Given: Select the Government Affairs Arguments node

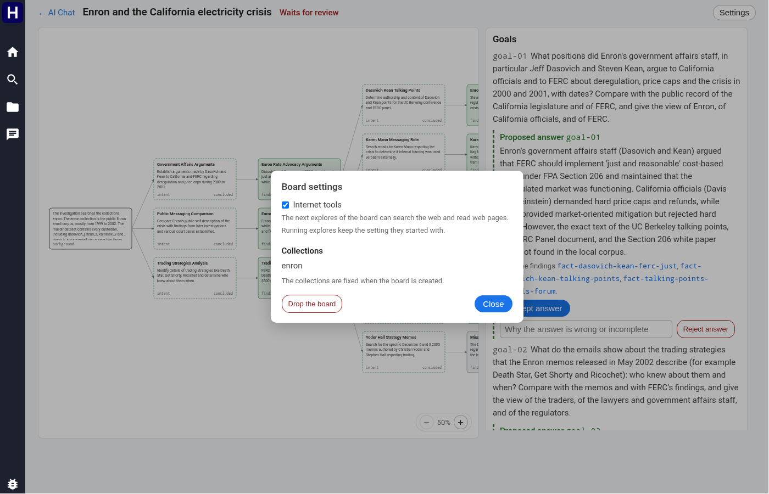Looking at the screenshot, I should pos(195,179).
